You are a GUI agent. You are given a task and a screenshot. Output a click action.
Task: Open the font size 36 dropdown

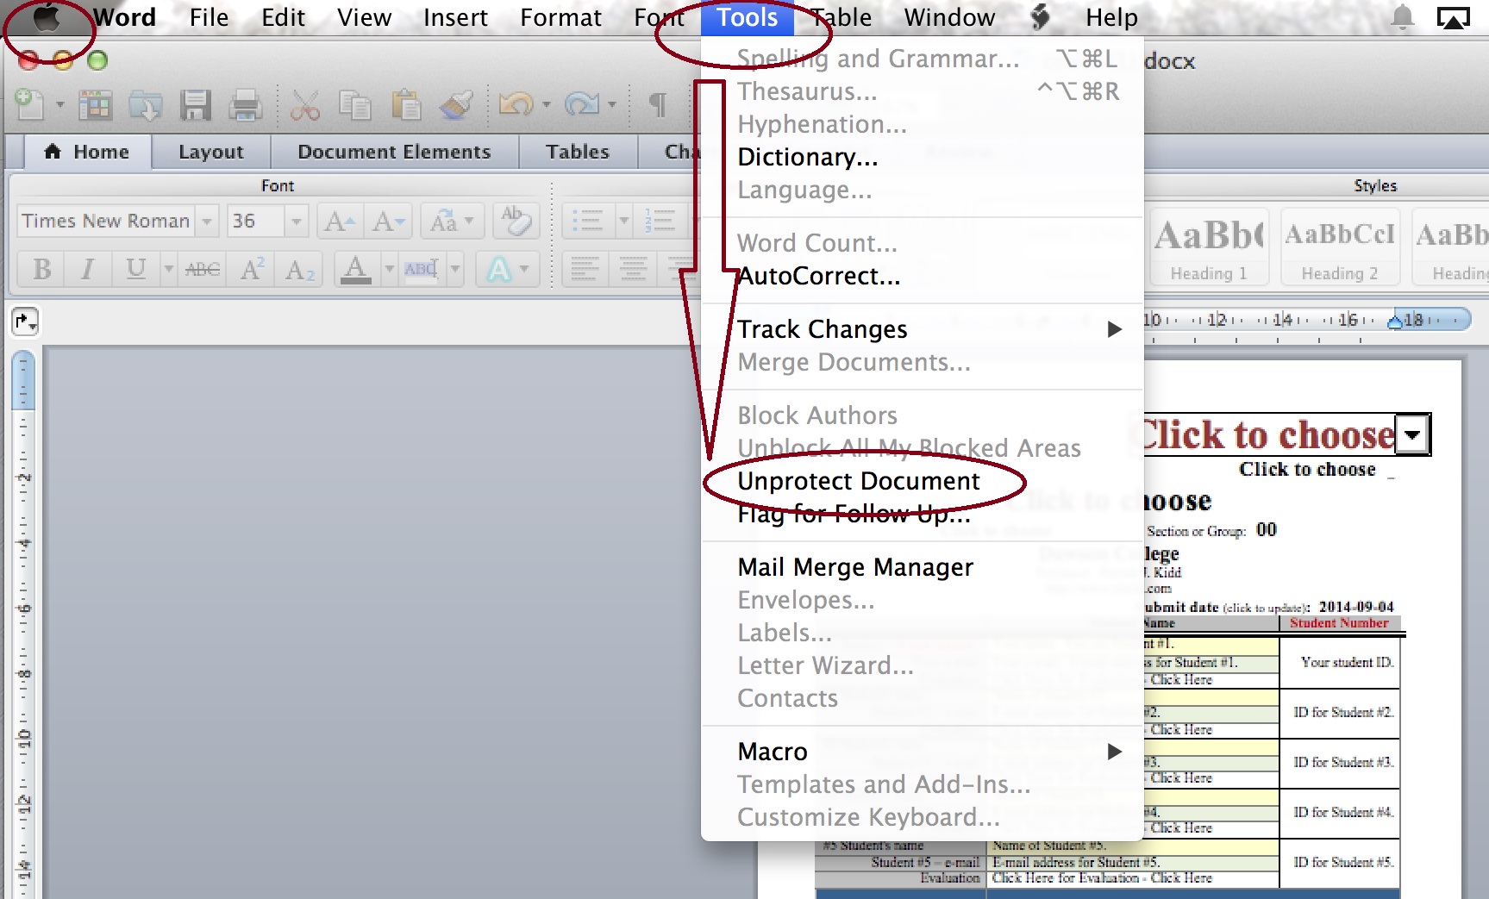click(x=296, y=222)
